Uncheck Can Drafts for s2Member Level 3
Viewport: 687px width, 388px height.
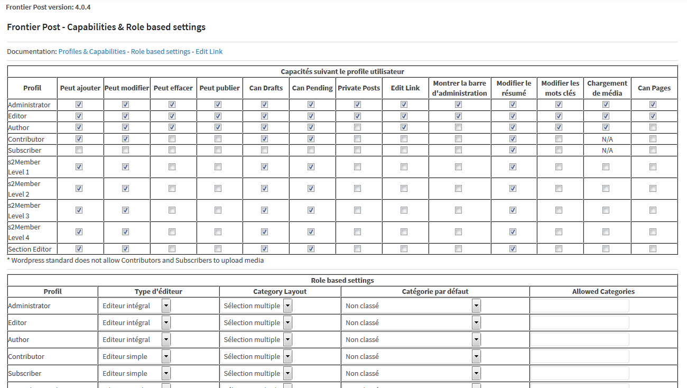click(265, 210)
